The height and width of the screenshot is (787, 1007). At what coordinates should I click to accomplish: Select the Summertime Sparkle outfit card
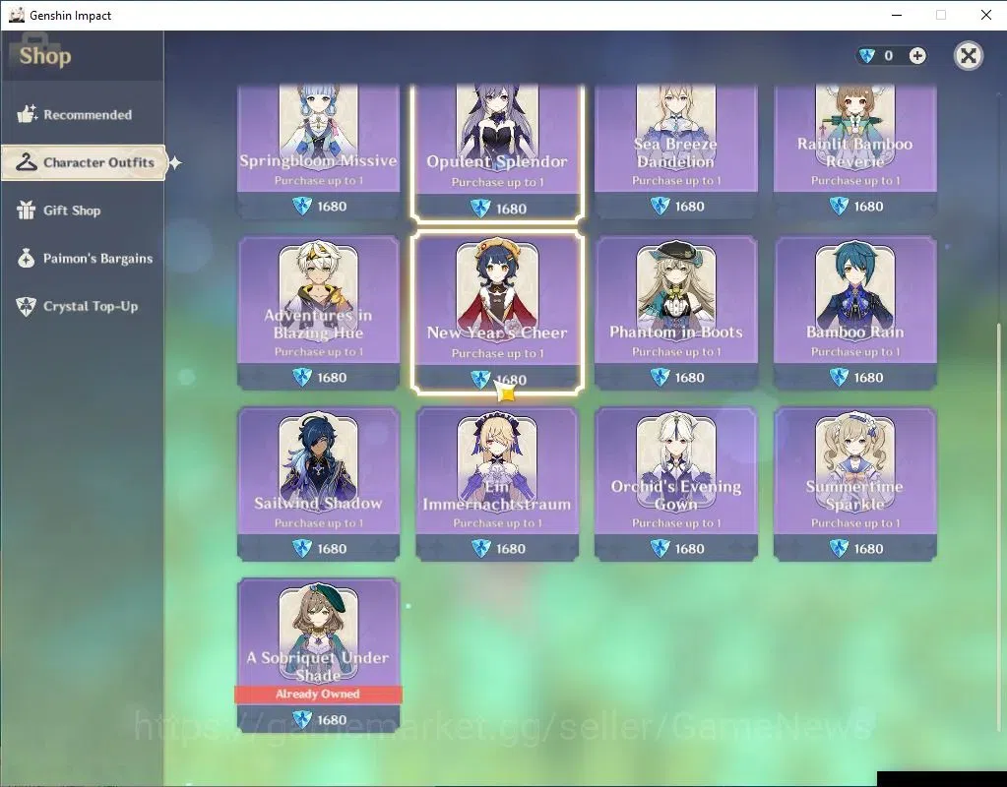[854, 484]
